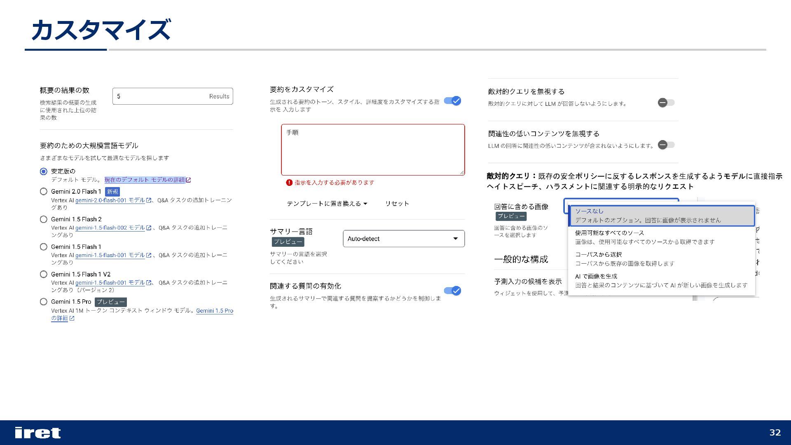Click the 指示を入力する必要があります error text
Screen dimensions: 791x445
[x=335, y=183]
